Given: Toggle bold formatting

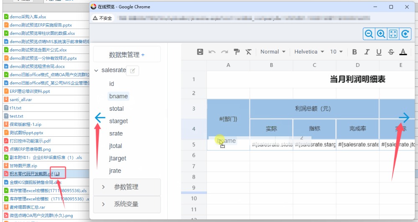Looking at the screenshot, I should 354,52.
